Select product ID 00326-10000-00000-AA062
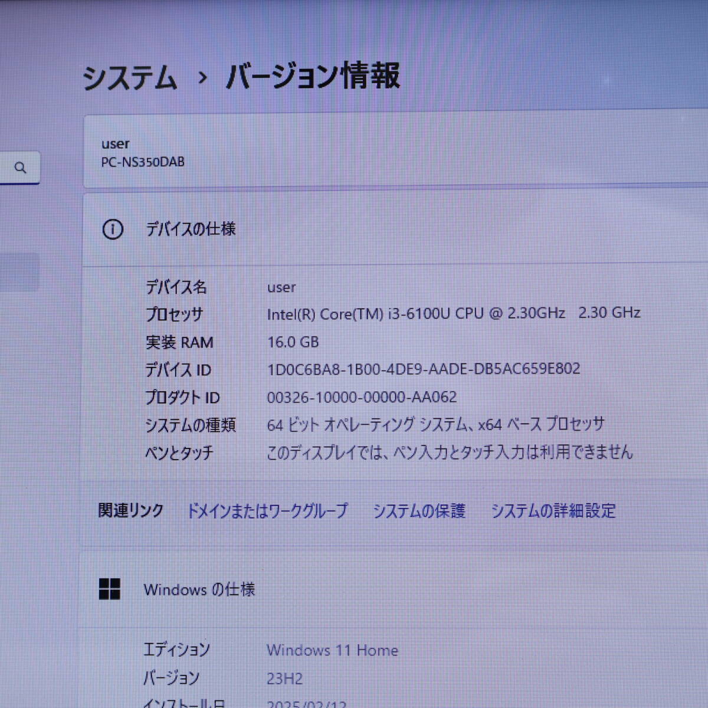 click(362, 397)
